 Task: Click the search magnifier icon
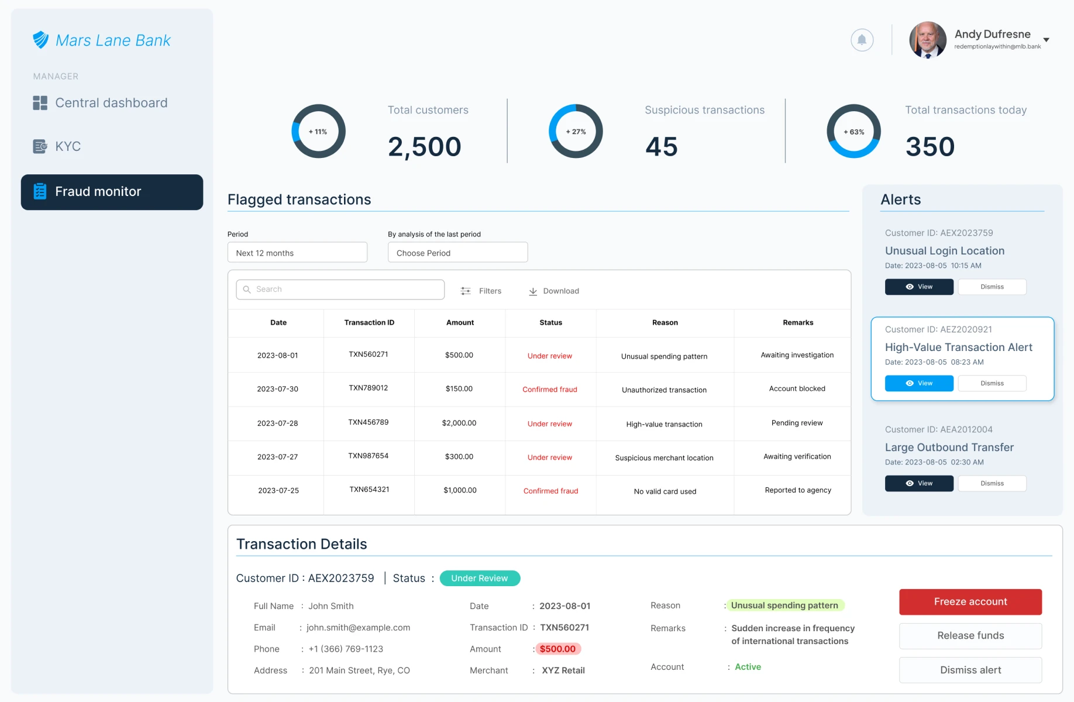point(247,290)
